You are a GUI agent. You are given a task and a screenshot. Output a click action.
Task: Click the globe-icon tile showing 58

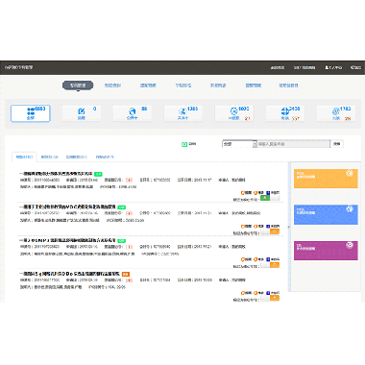pos(133,113)
